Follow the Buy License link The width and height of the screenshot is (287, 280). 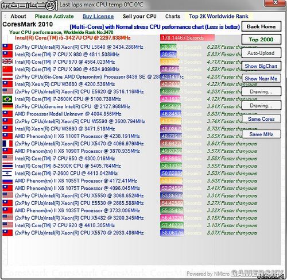(98, 17)
